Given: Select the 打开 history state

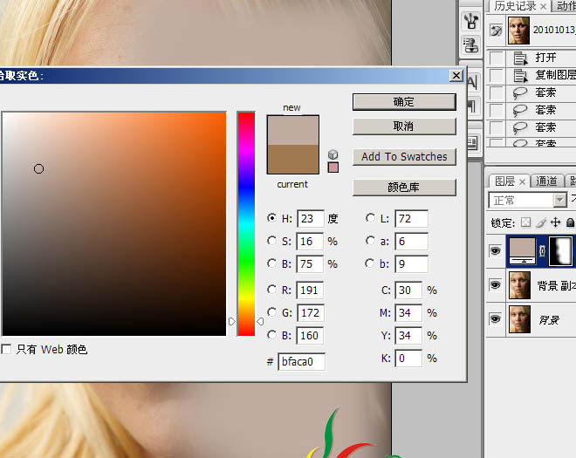Looking at the screenshot, I should coord(545,58).
